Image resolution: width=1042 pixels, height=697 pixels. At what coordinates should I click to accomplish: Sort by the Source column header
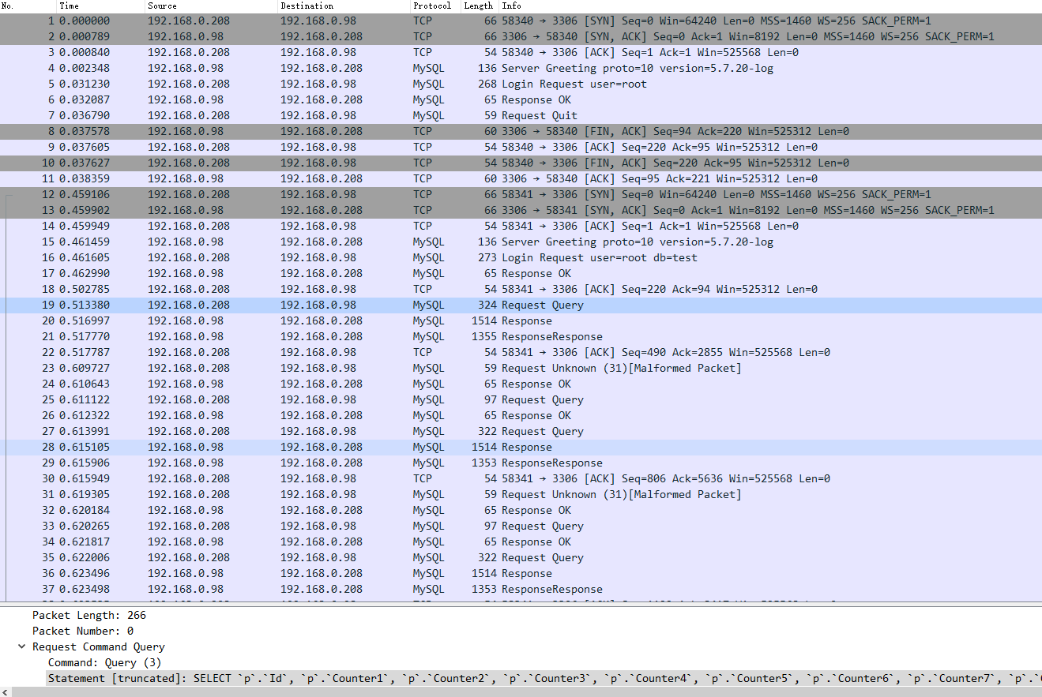click(211, 6)
